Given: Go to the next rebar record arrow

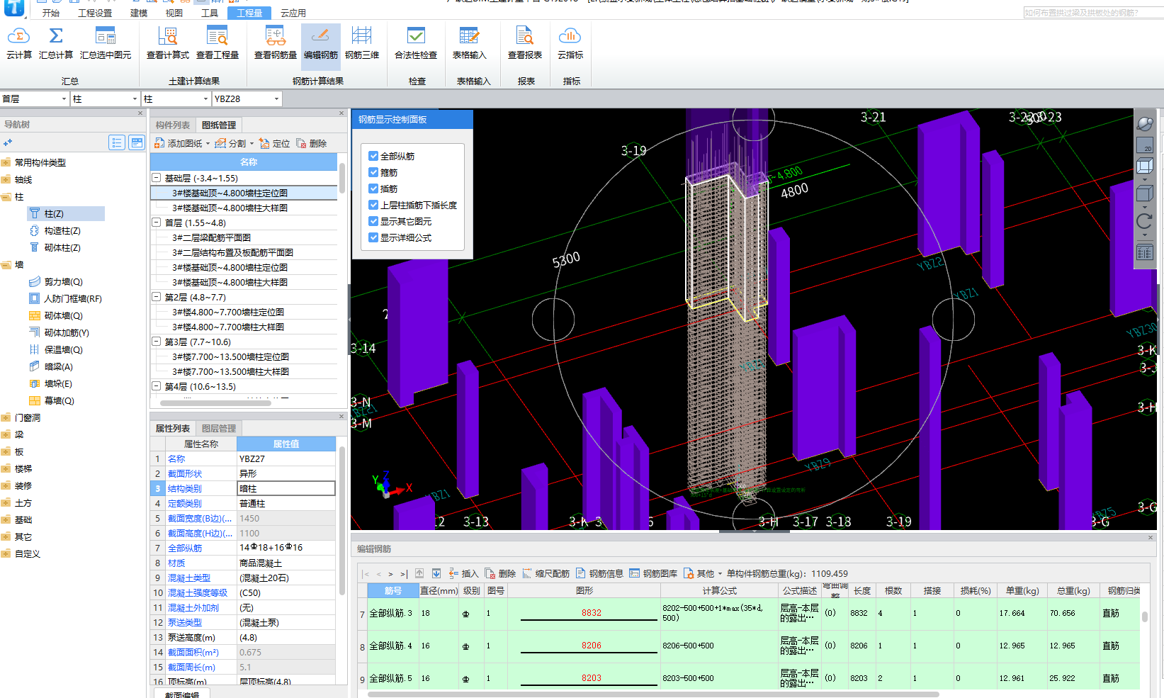Looking at the screenshot, I should (x=390, y=574).
